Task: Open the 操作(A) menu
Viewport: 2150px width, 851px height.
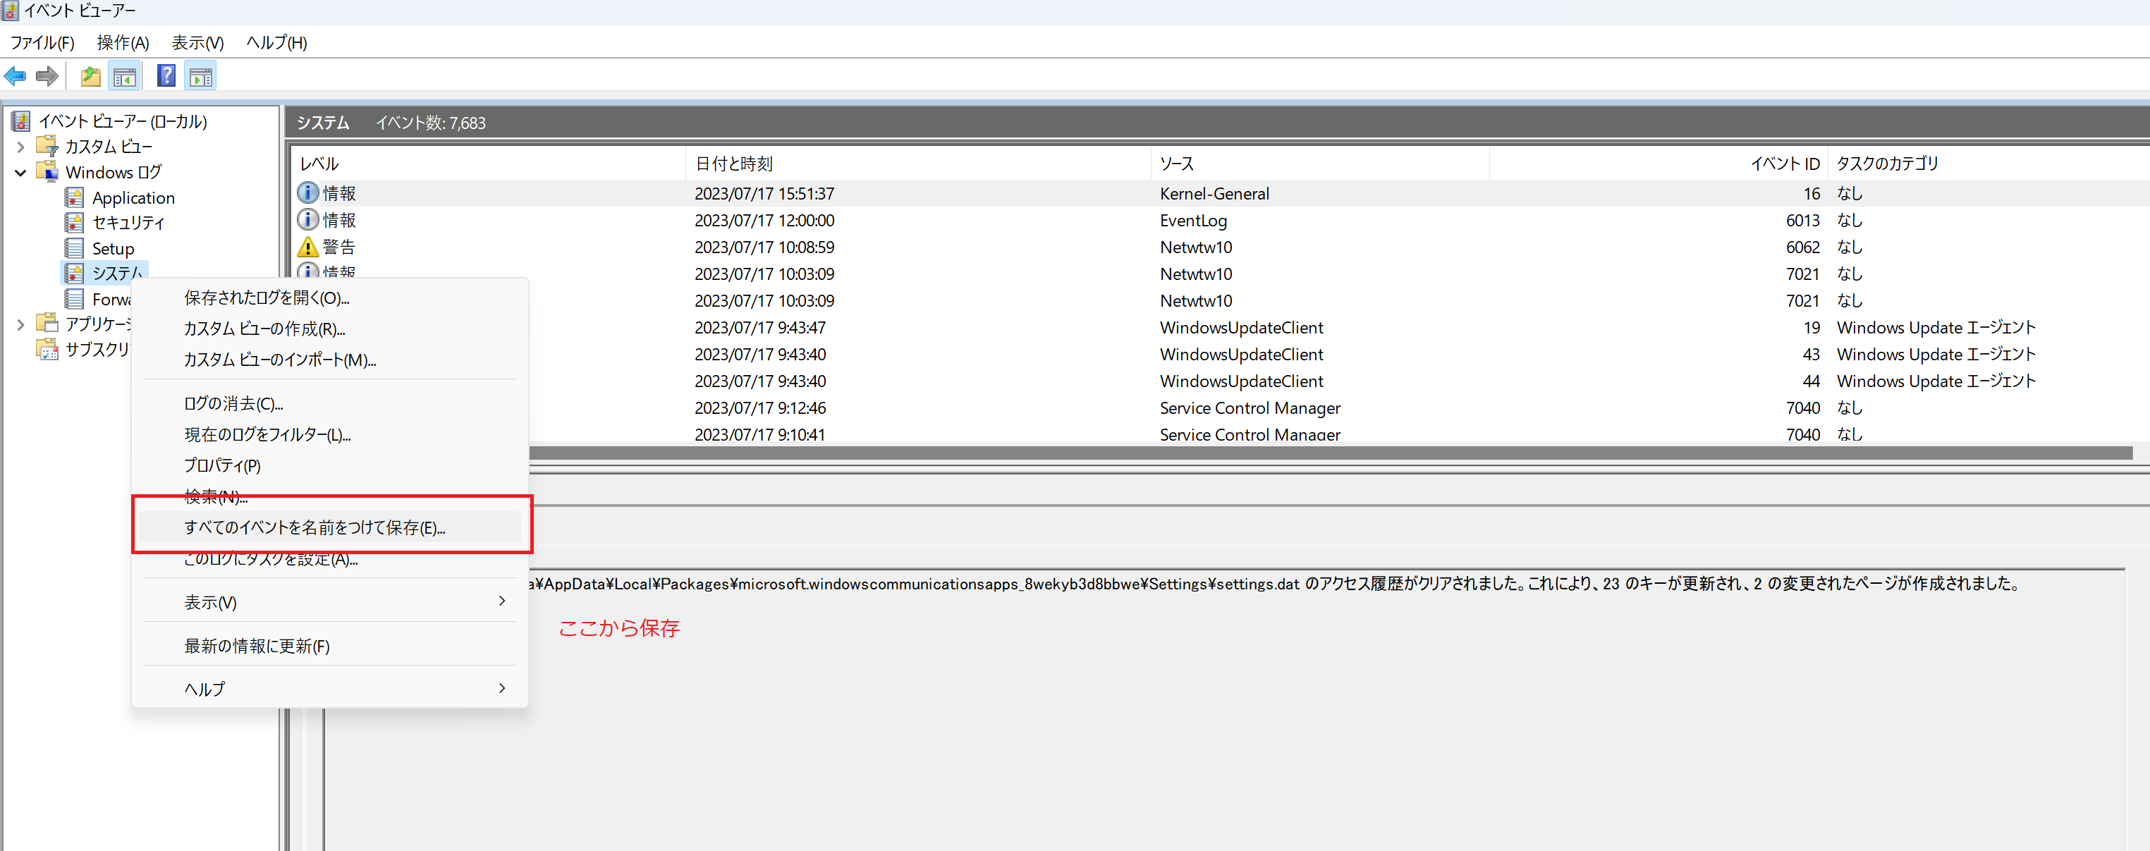Action: pos(123,42)
